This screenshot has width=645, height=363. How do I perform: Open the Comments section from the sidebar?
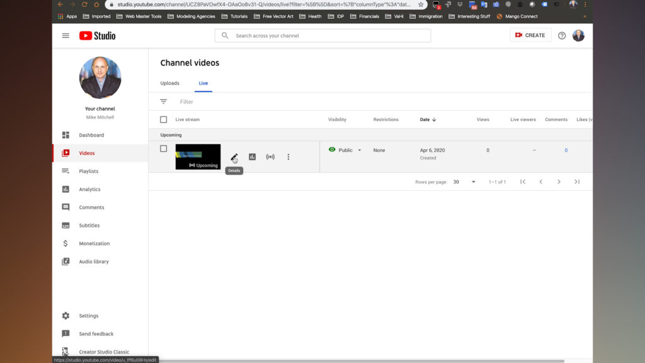tap(90, 207)
